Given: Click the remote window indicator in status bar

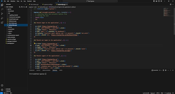Looking at the screenshot, I should [x=2, y=93].
